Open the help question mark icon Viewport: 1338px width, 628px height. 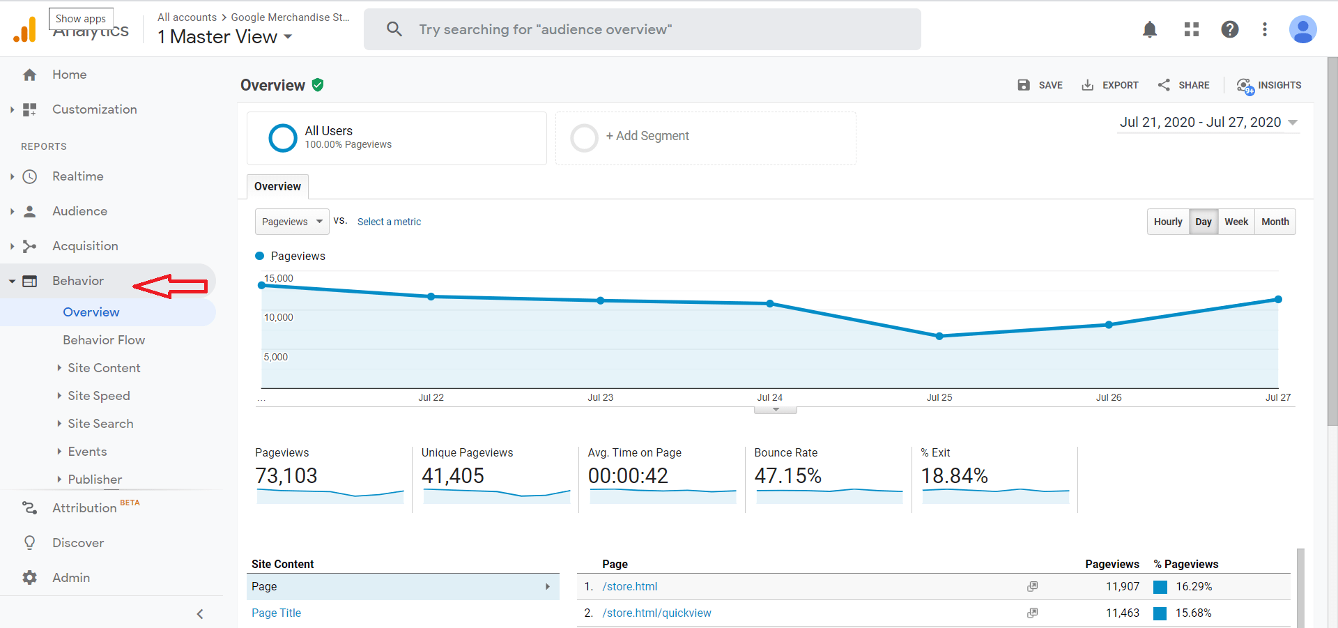coord(1230,29)
